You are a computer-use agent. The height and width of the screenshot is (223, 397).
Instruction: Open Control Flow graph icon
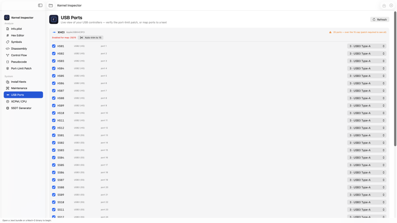point(8,55)
